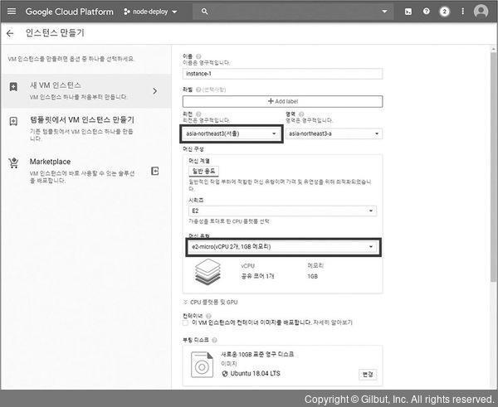This screenshot has height=407, width=498.
Task: Click the Marketplace shopping cart icon
Action: coord(13,162)
